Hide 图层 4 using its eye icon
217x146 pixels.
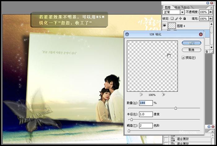click(164, 26)
